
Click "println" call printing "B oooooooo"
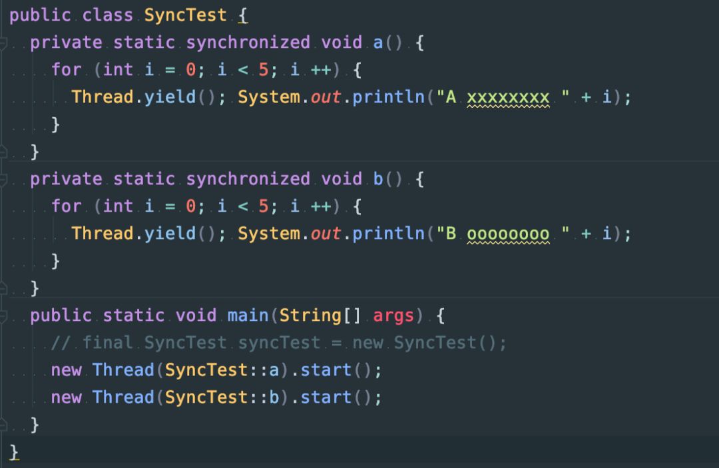click(x=388, y=233)
